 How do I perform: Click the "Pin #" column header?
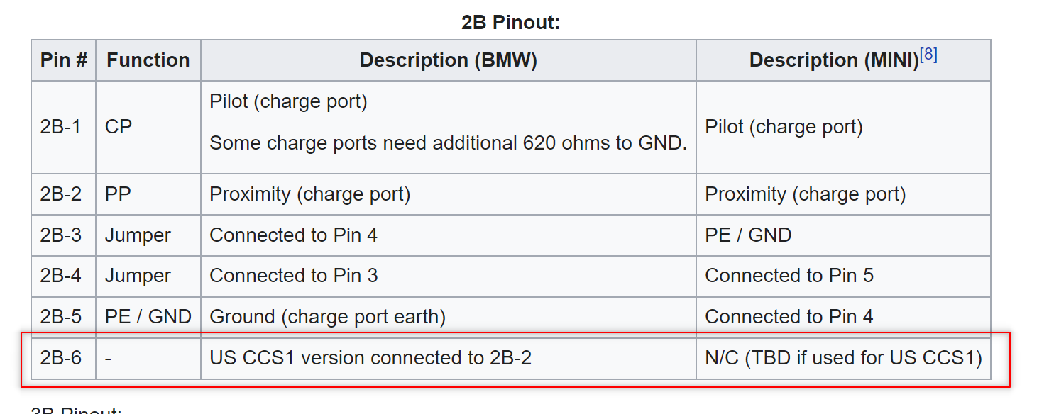click(63, 60)
